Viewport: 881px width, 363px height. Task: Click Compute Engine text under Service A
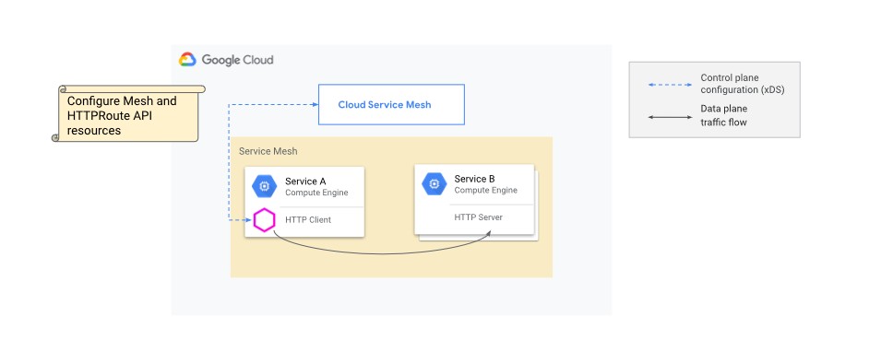(x=316, y=193)
